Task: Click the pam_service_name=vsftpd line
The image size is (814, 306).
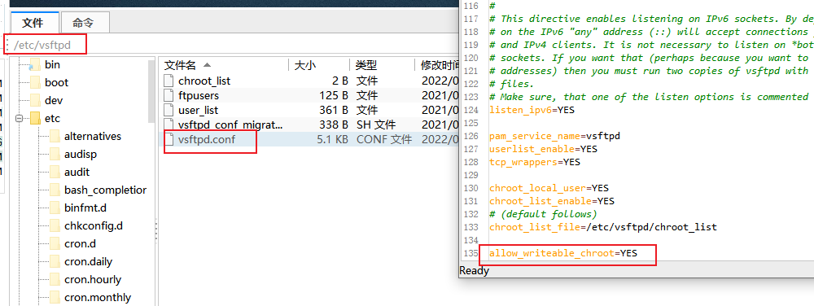Action: pos(554,136)
